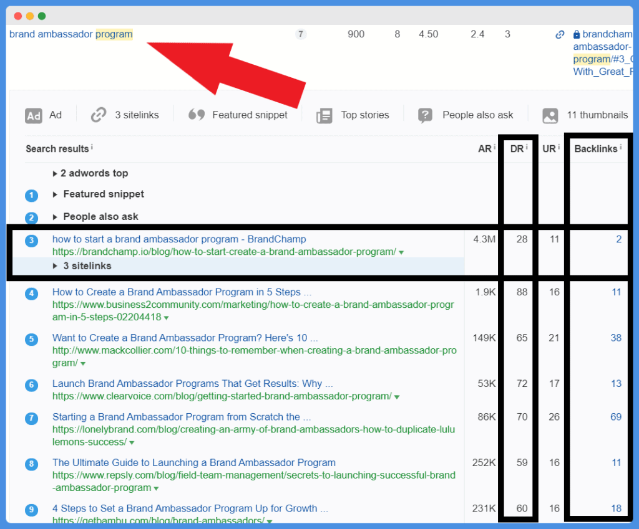Open 'Launch Brand Ambassador Programs That Get Results' title
Image resolution: width=639 pixels, height=529 pixels.
pyautogui.click(x=193, y=384)
